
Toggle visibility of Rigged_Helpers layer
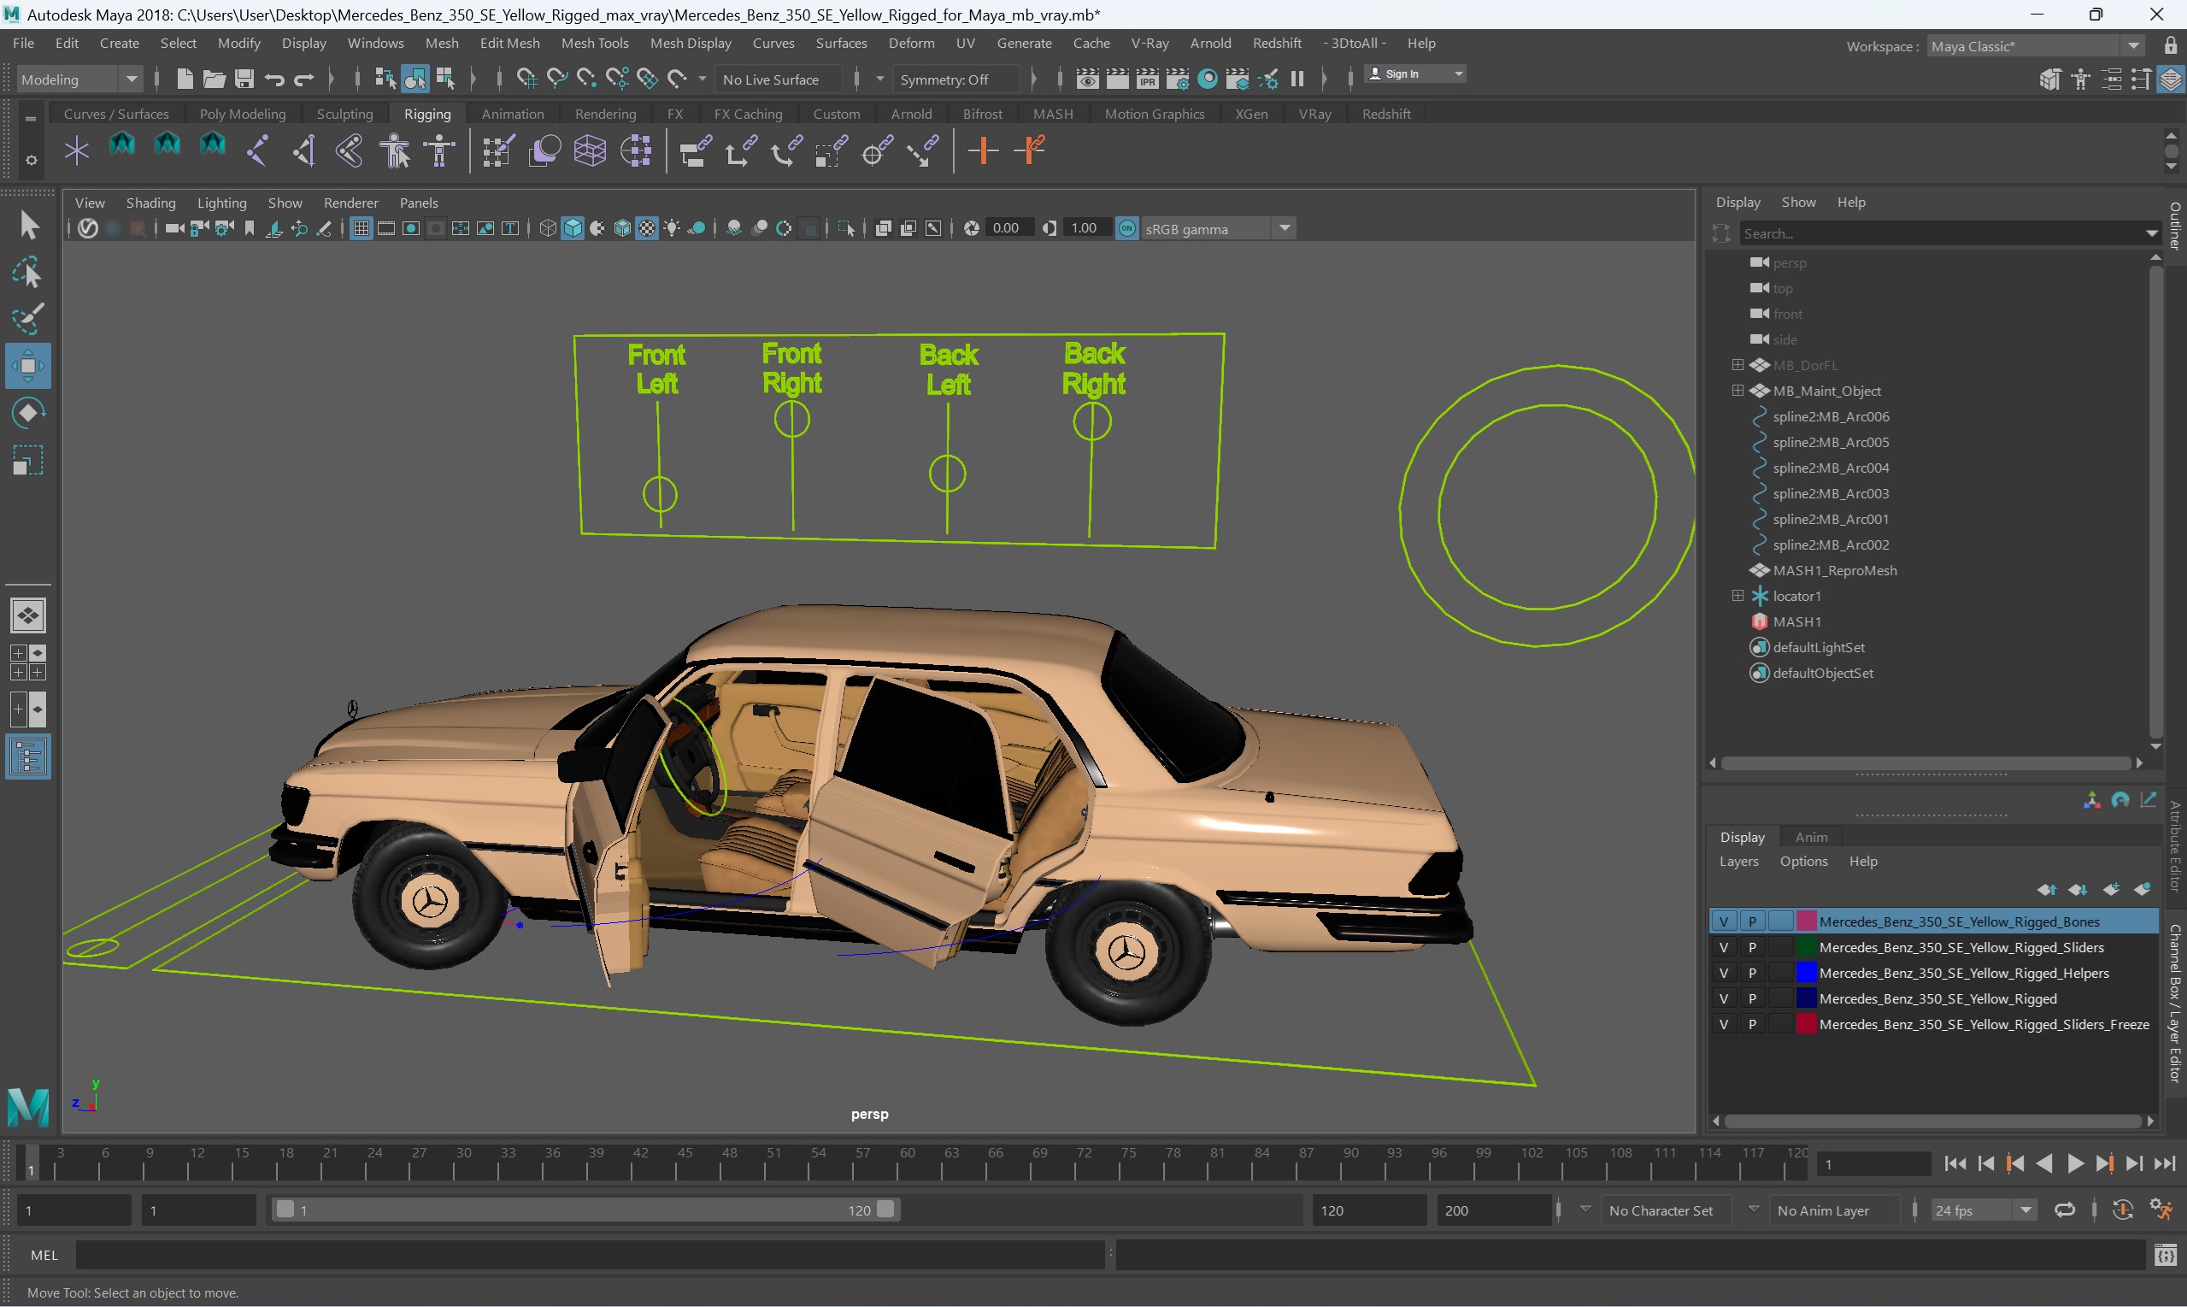[x=1723, y=972]
